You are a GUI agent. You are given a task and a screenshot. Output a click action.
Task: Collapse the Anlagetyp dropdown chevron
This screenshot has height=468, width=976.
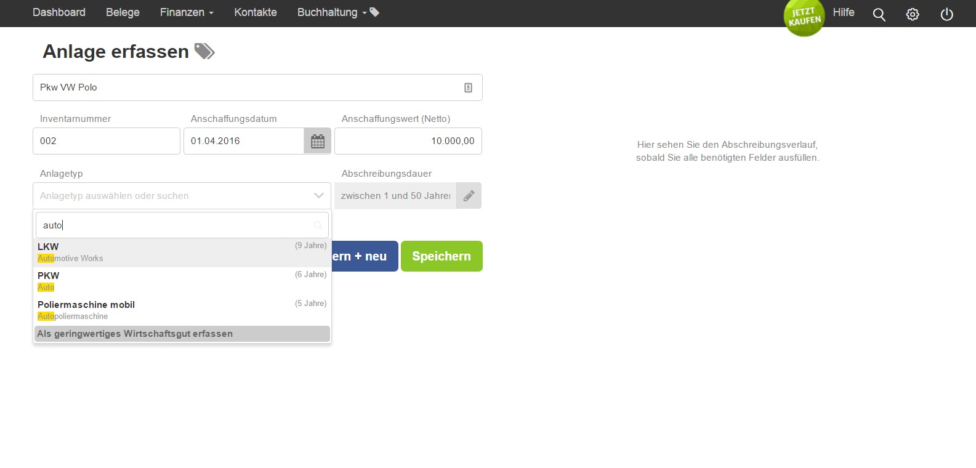[318, 196]
